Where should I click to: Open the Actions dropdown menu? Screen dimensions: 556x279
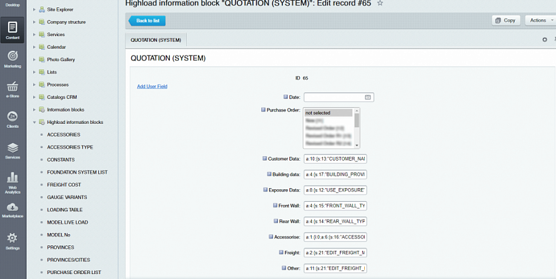pos(540,20)
